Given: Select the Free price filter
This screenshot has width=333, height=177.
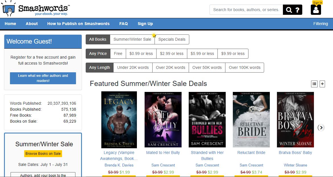Looking at the screenshot, I should click(x=118, y=53).
